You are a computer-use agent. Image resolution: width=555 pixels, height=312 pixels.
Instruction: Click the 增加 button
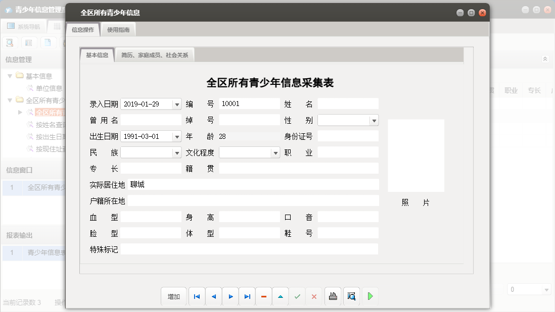(173, 296)
